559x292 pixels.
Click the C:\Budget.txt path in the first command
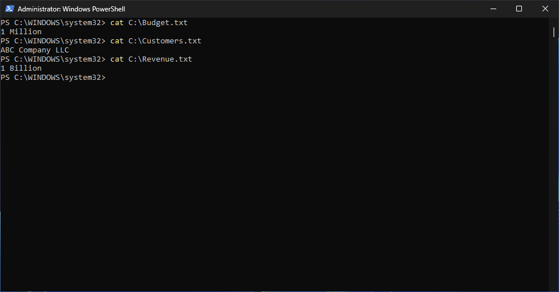158,23
